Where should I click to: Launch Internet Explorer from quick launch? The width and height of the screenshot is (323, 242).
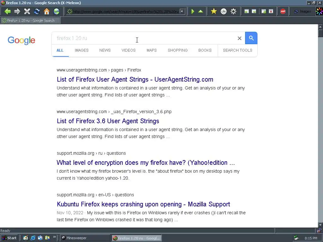tap(33, 238)
